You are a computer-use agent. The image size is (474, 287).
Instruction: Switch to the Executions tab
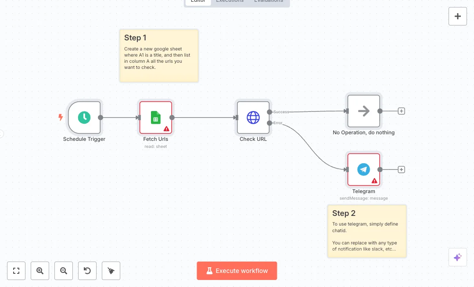coord(230,1)
